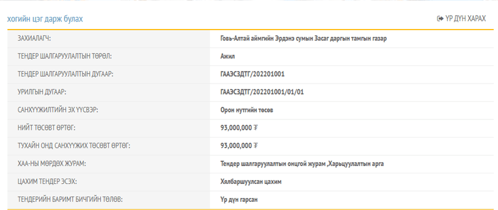This screenshot has height=210, width=498.
Task: Select the ХАА-НЫ МӨРДӨХ ЖУРАМ label
Action: click(x=52, y=164)
